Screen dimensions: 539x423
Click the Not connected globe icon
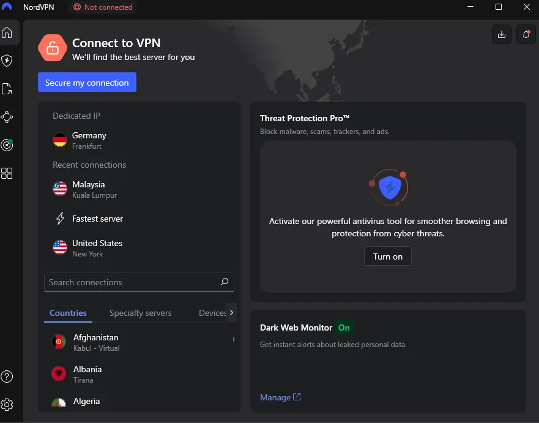pos(77,7)
